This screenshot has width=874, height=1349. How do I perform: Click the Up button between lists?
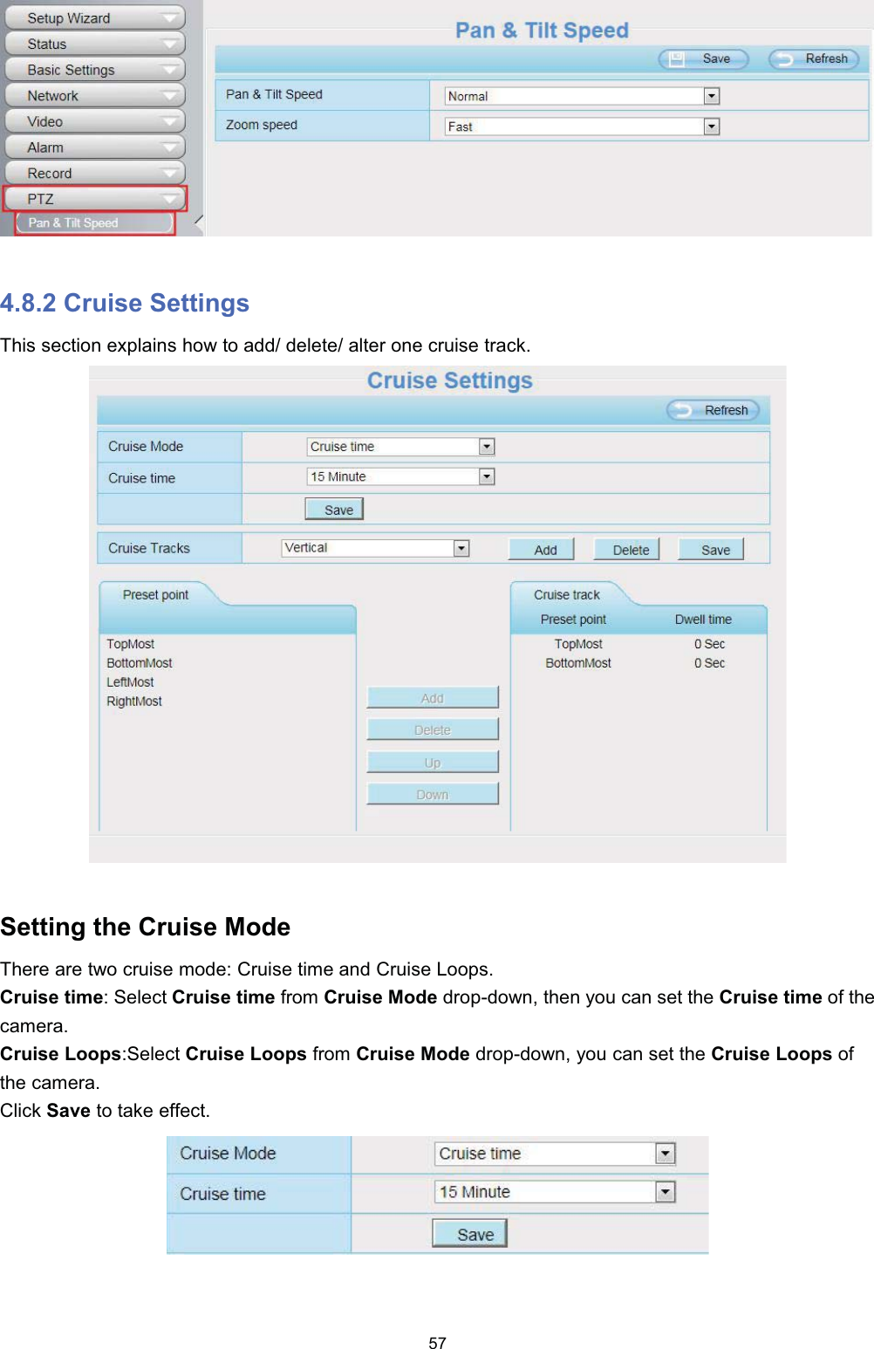[x=433, y=762]
